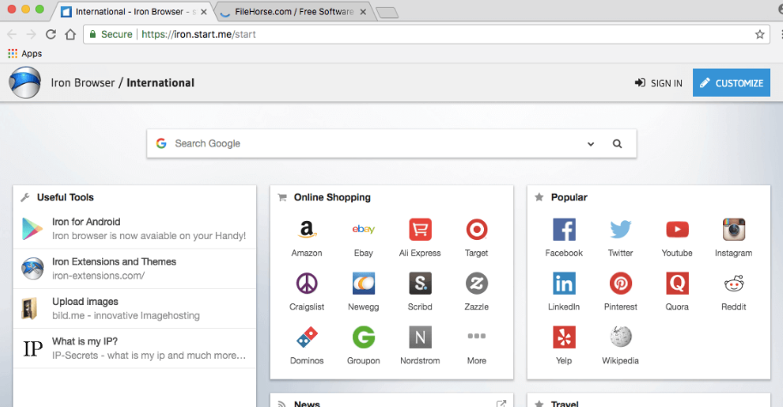The height and width of the screenshot is (407, 783).
Task: Open the Yelp icon
Action: click(564, 338)
